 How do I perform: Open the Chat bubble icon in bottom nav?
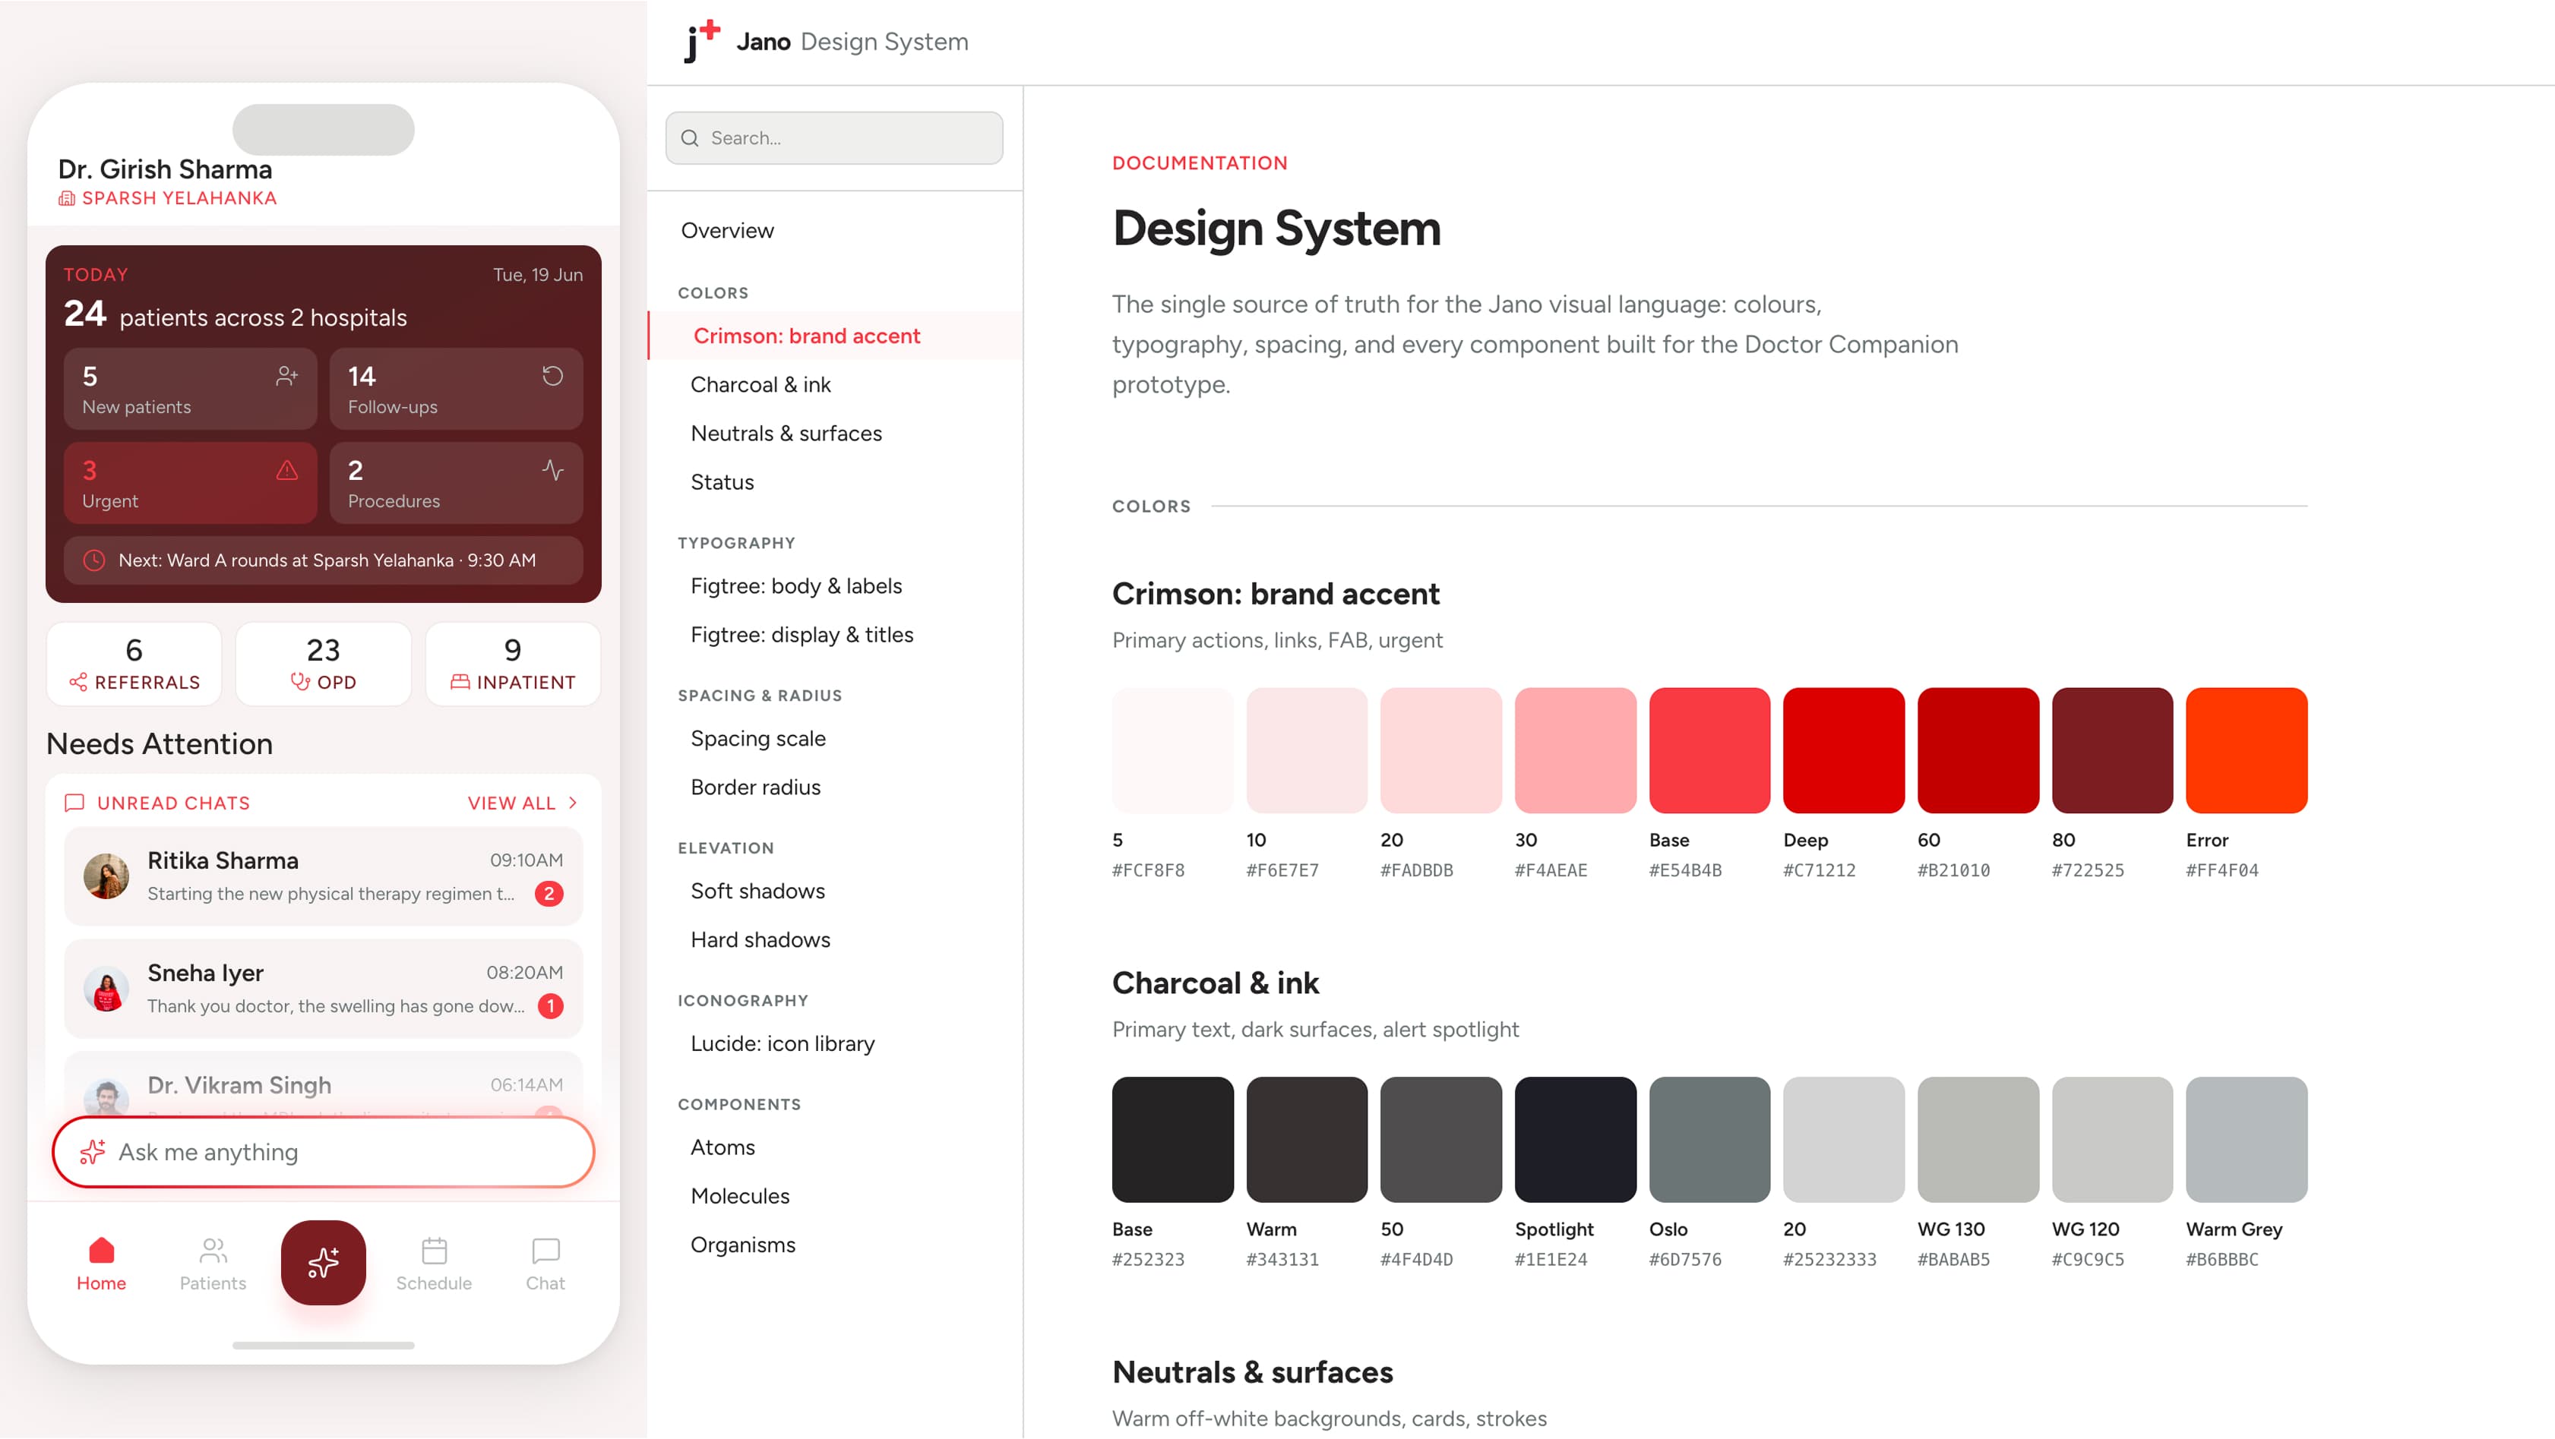(545, 1251)
